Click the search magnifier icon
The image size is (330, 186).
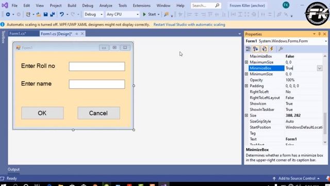click(217, 6)
